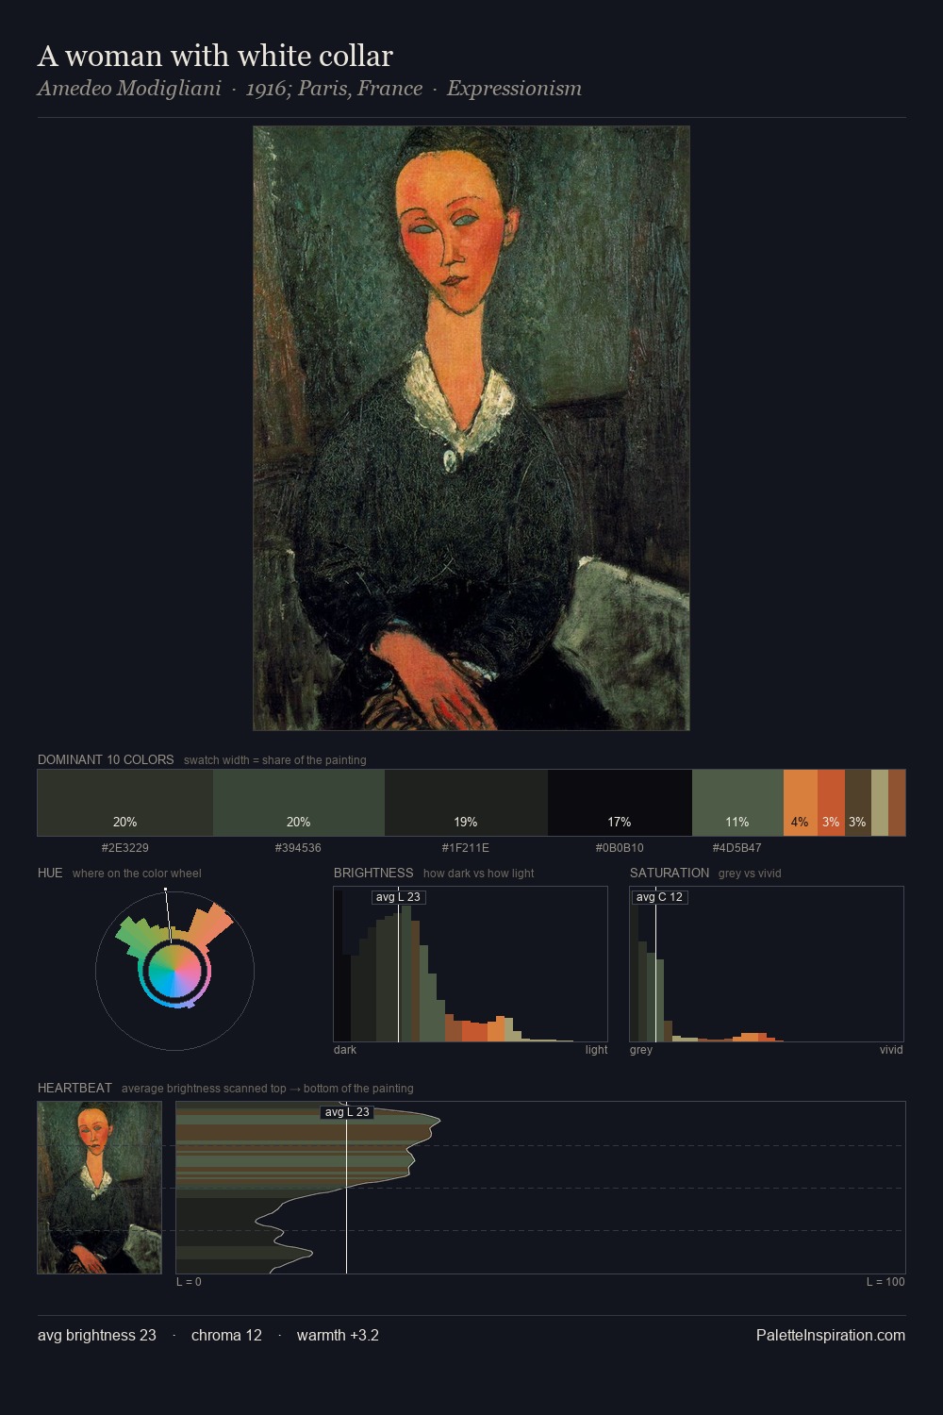Select the first 3% red-orange swatch
943x1415 pixels.
coord(831,803)
